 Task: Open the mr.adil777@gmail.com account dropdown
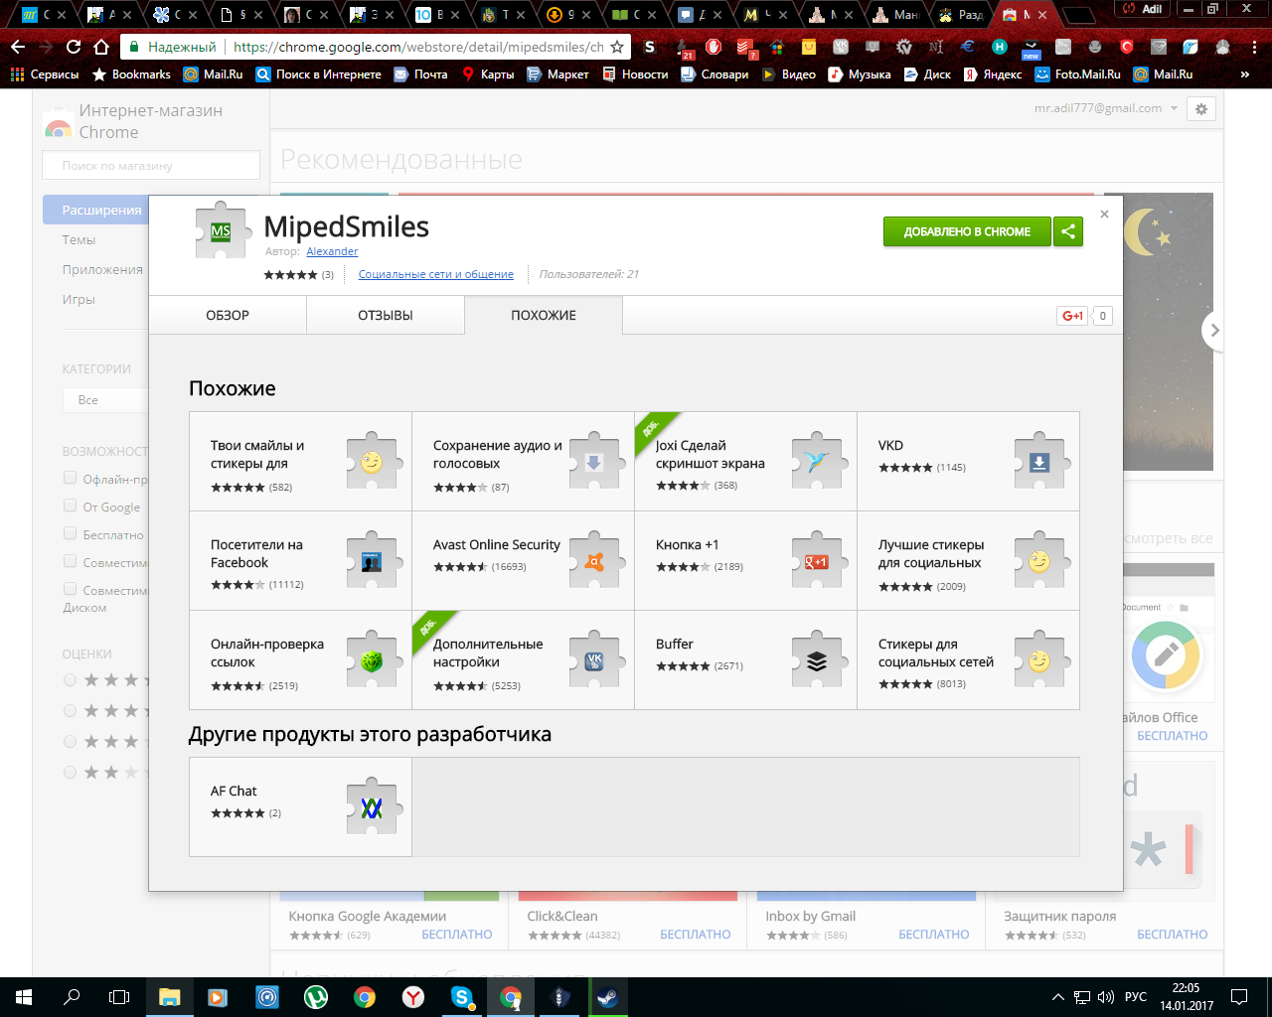pos(1106,108)
